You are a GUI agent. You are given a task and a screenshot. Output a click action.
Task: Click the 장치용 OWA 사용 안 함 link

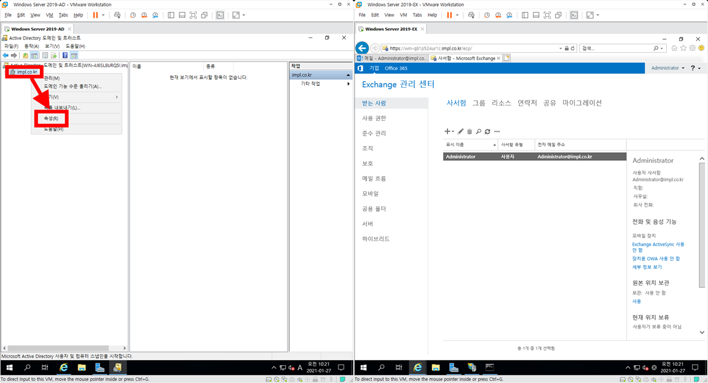[656, 258]
